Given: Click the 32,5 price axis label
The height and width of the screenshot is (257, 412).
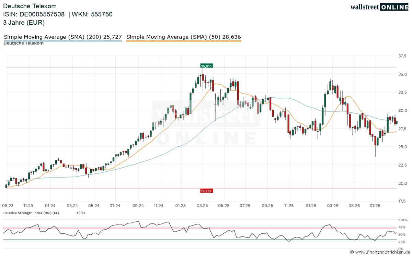Looking at the screenshot, I should (x=402, y=92).
